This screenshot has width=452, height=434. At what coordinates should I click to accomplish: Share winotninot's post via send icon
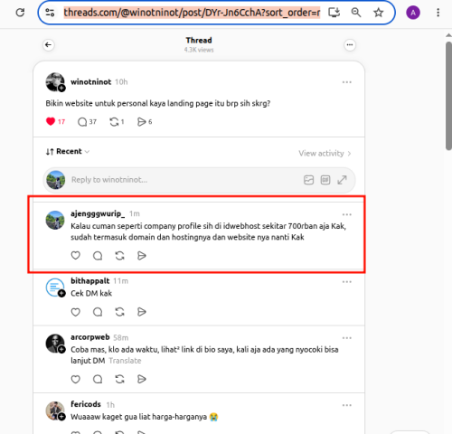[145, 122]
